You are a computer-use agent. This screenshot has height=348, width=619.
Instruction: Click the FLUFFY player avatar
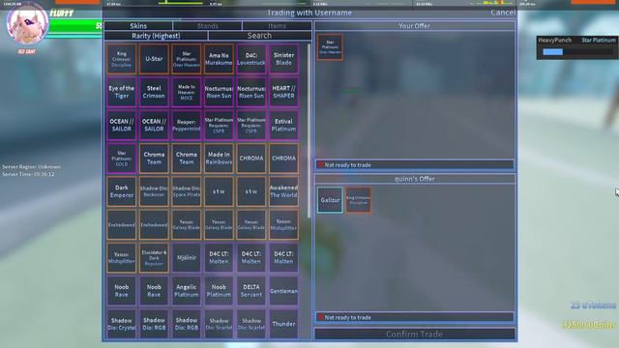tap(27, 24)
